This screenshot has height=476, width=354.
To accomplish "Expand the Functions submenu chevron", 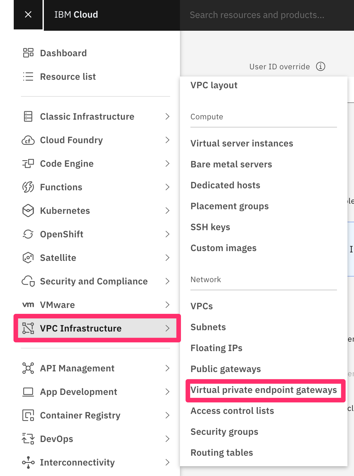I will coord(168,187).
